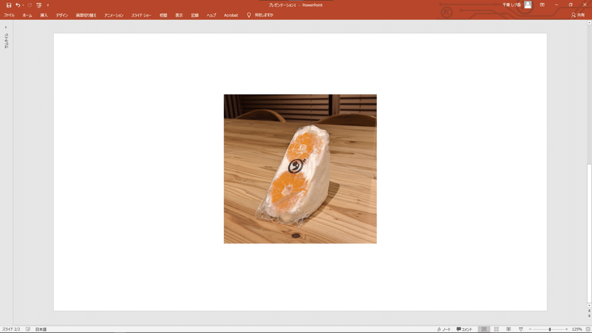Image resolution: width=592 pixels, height=333 pixels.
Task: Click the zoom in plus button
Action: [x=566, y=329]
